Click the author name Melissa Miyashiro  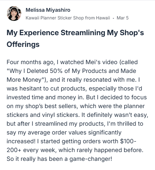click(x=48, y=10)
